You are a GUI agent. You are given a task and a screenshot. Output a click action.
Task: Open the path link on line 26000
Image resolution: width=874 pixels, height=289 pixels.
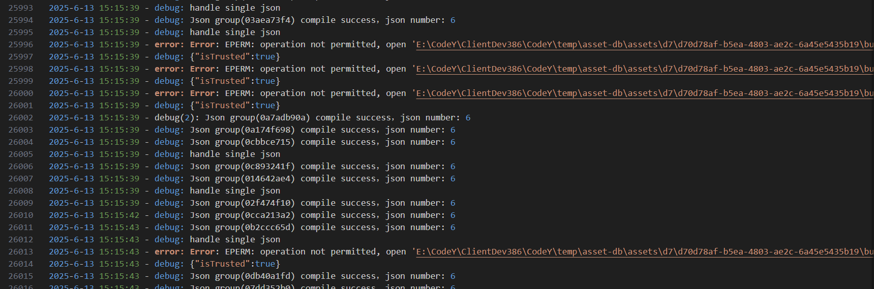(x=644, y=93)
